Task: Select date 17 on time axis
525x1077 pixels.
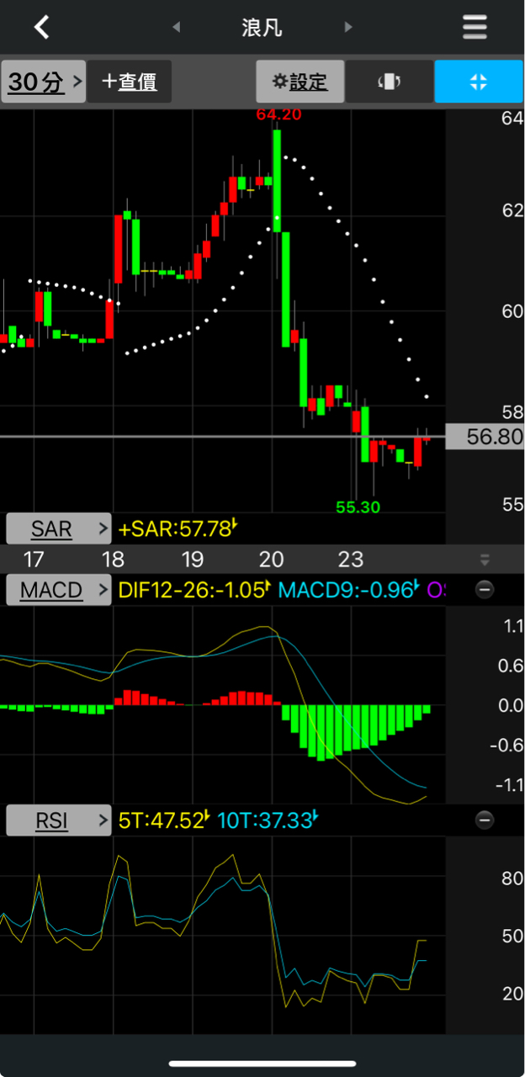Action: (x=33, y=560)
